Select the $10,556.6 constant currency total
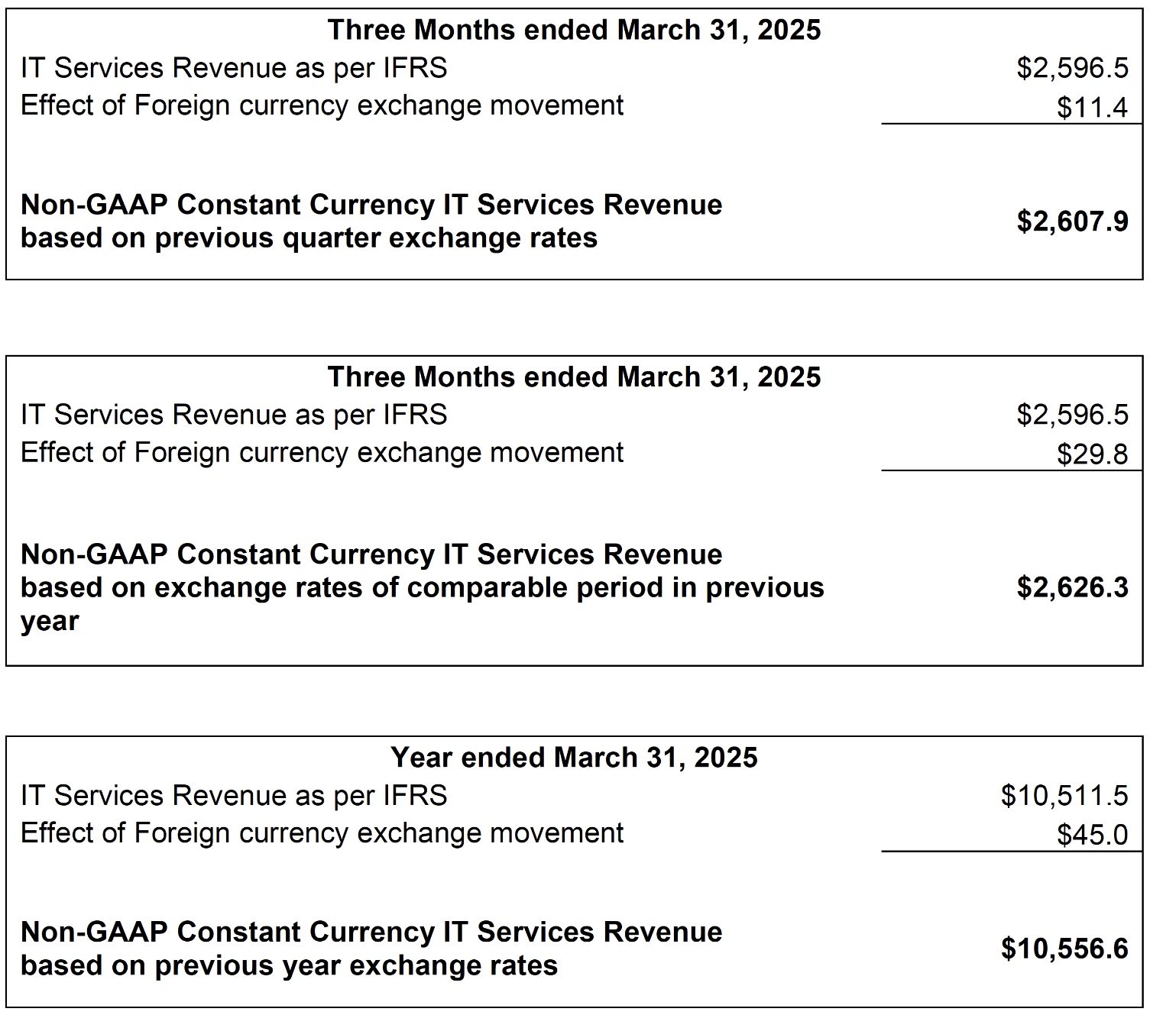Viewport: 1150px width, 1015px height. [x=1064, y=949]
